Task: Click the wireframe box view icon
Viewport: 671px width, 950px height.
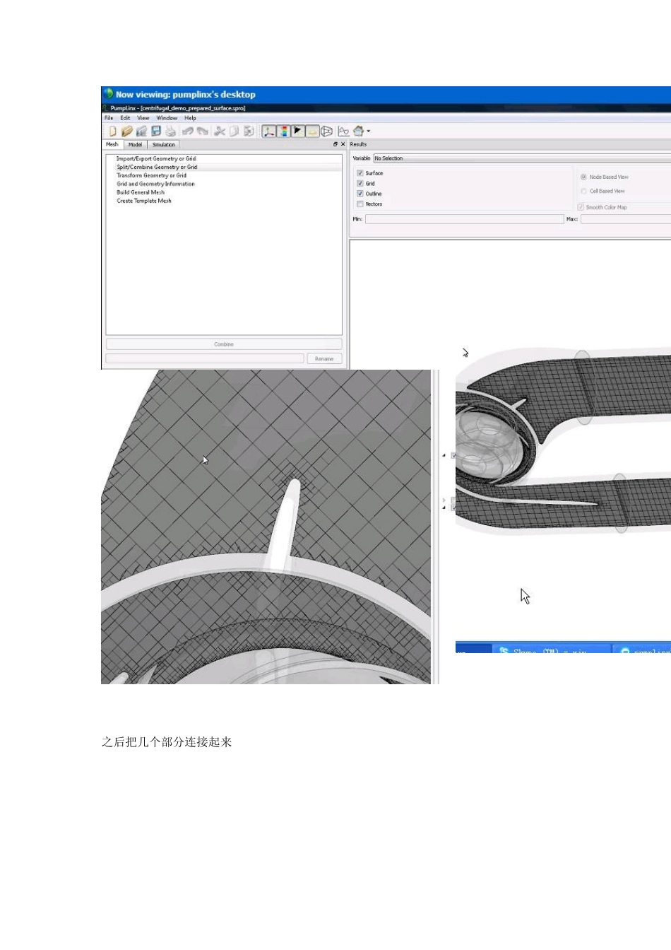Action: point(326,131)
